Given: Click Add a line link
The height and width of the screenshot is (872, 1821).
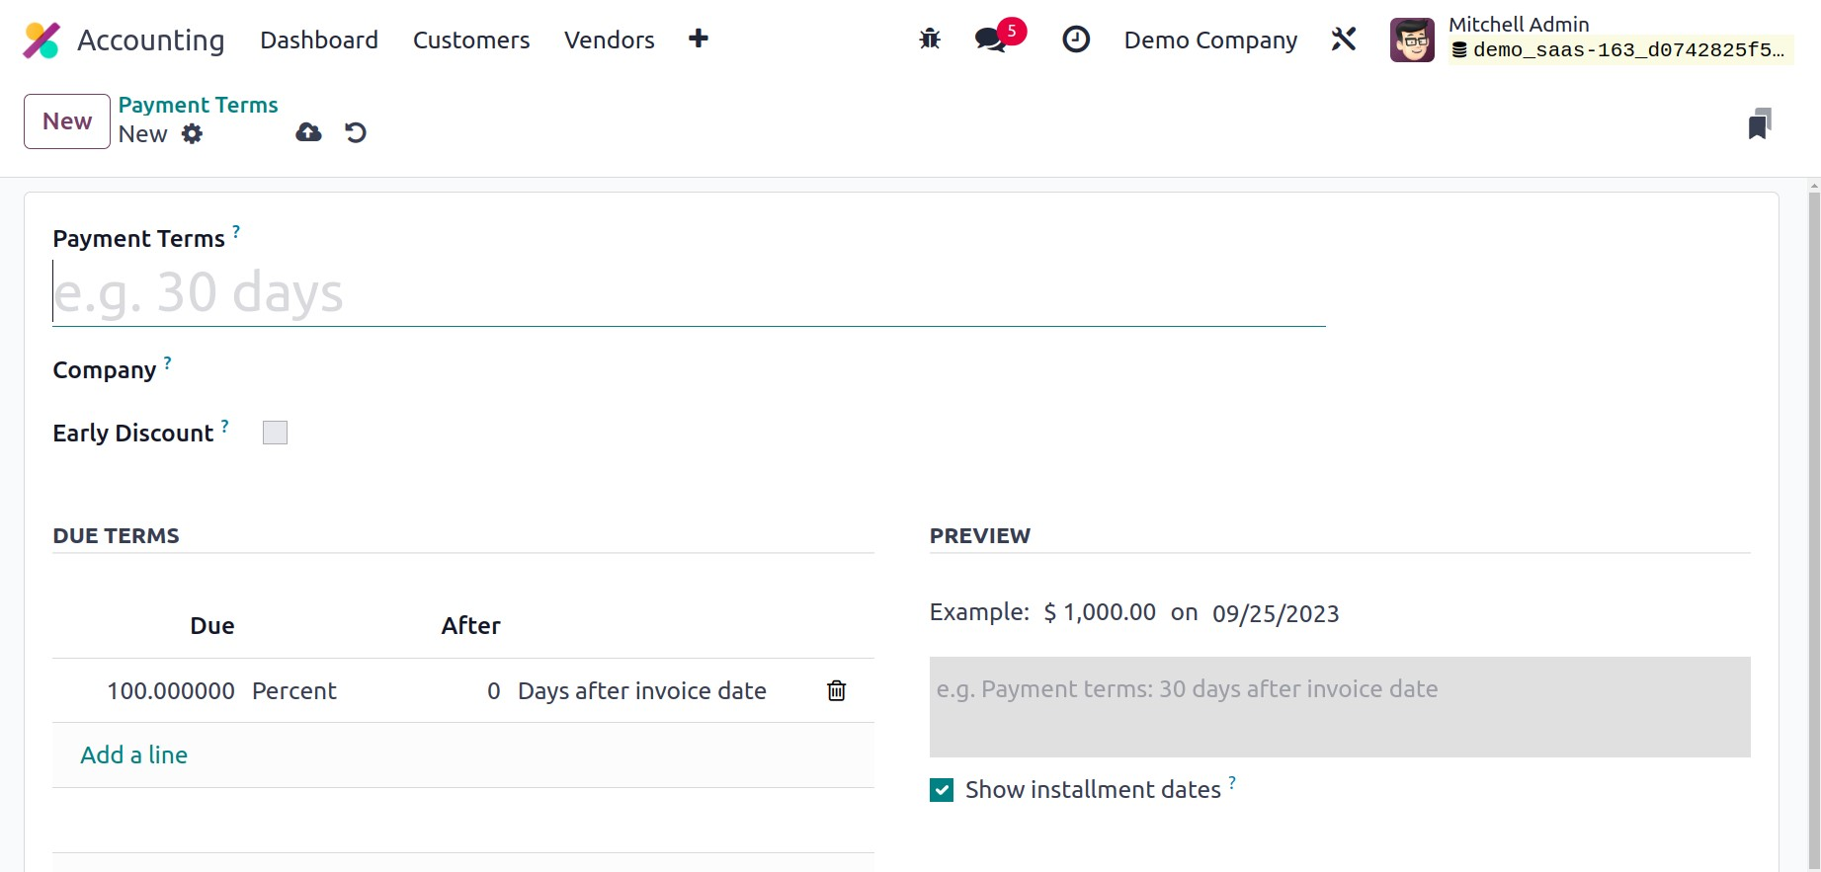Looking at the screenshot, I should coord(134,755).
